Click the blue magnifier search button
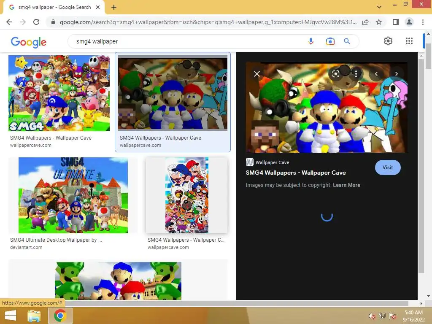The width and height of the screenshot is (432, 324). (347, 41)
